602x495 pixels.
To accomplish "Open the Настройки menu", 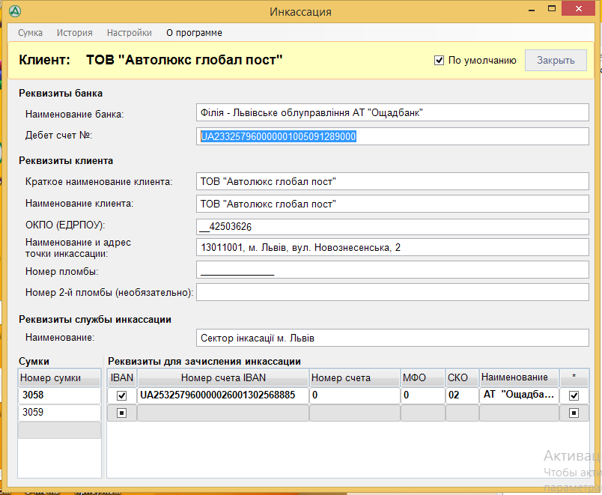I will pyautogui.click(x=130, y=33).
